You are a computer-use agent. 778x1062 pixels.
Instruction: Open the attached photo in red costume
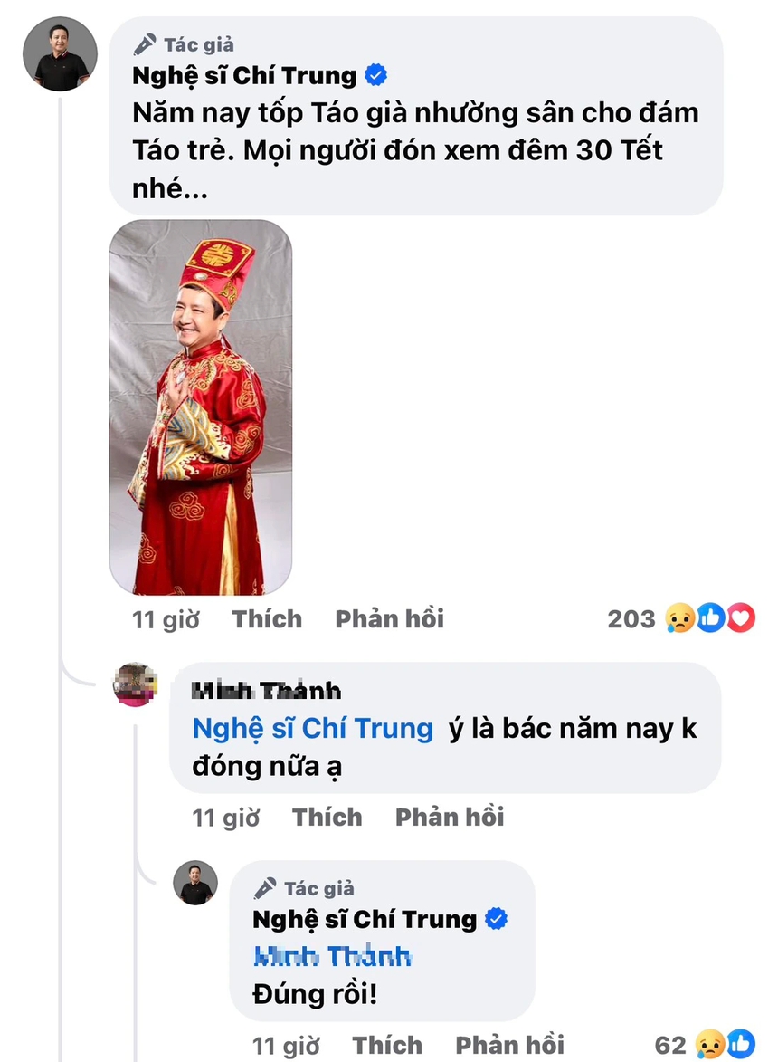pyautogui.click(x=201, y=407)
